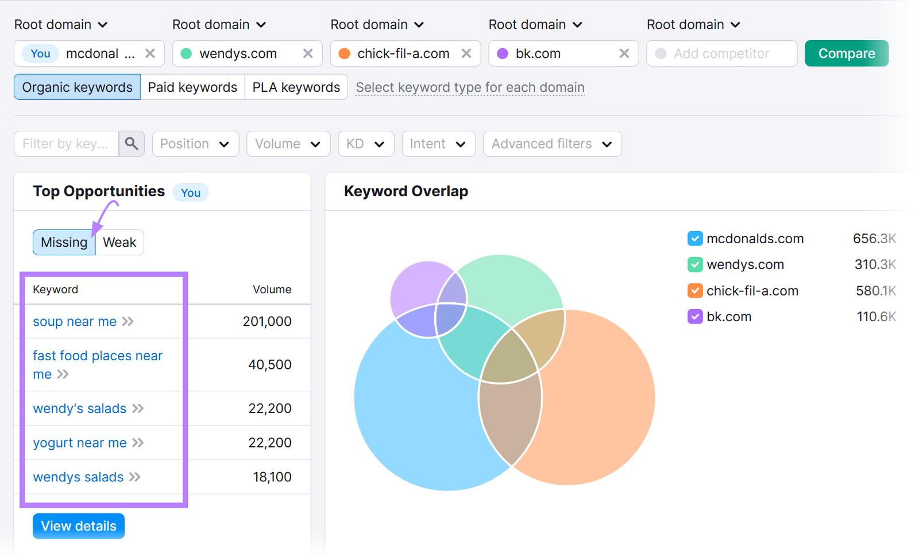Open the wendy's salads keyword link

79,408
